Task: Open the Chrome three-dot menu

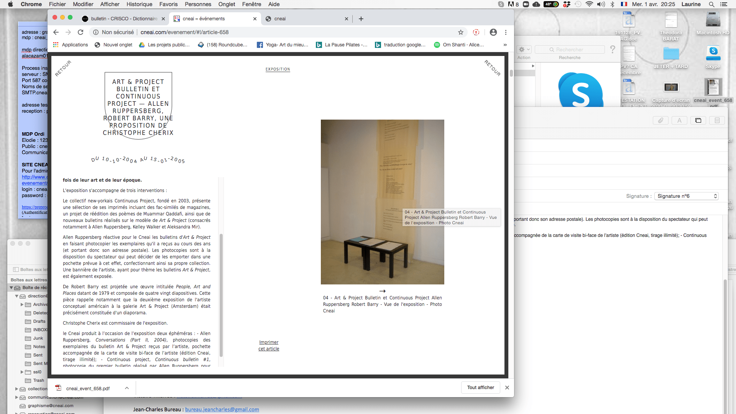Action: click(x=506, y=32)
